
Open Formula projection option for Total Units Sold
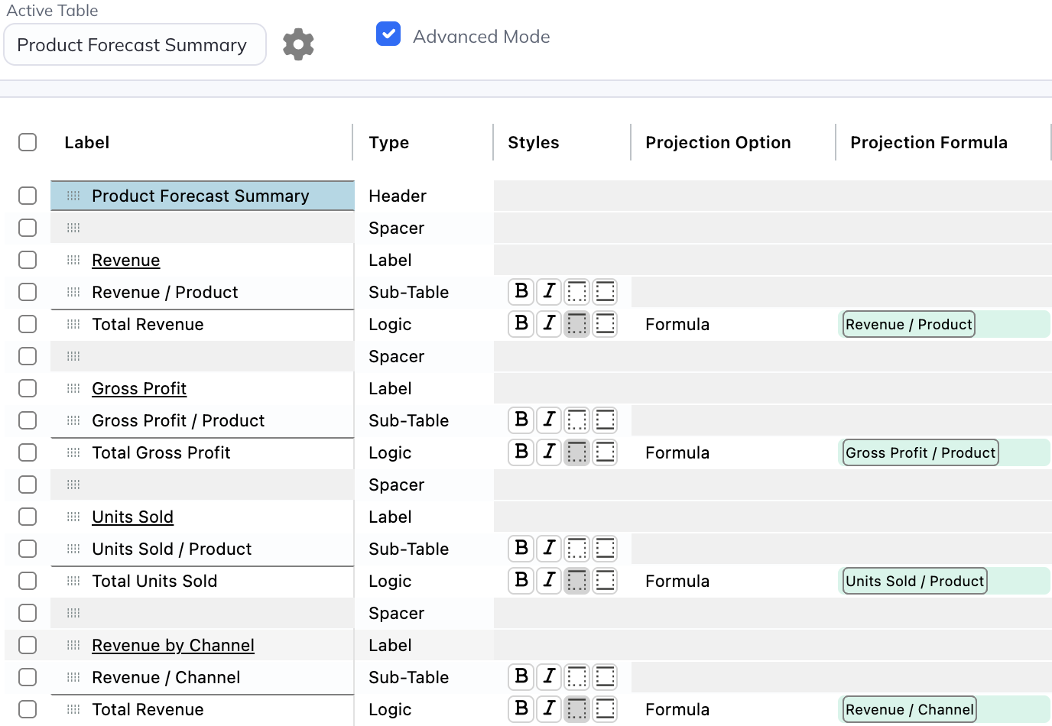point(677,581)
